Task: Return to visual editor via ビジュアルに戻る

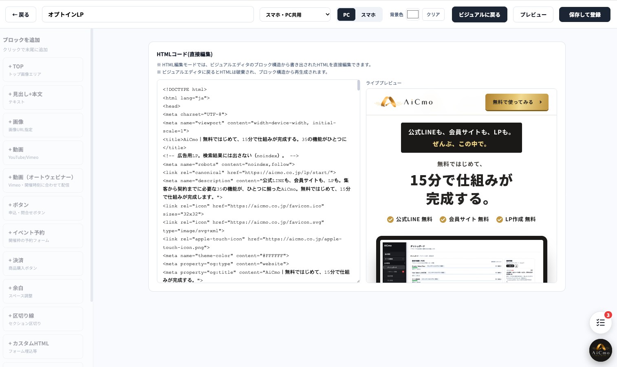Action: 480,15
